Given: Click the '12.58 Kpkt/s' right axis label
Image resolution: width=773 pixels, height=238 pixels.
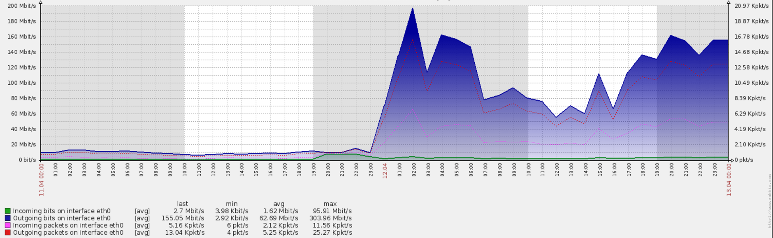Looking at the screenshot, I should (752, 67).
